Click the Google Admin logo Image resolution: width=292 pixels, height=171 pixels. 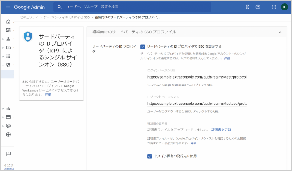pyautogui.click(x=29, y=7)
